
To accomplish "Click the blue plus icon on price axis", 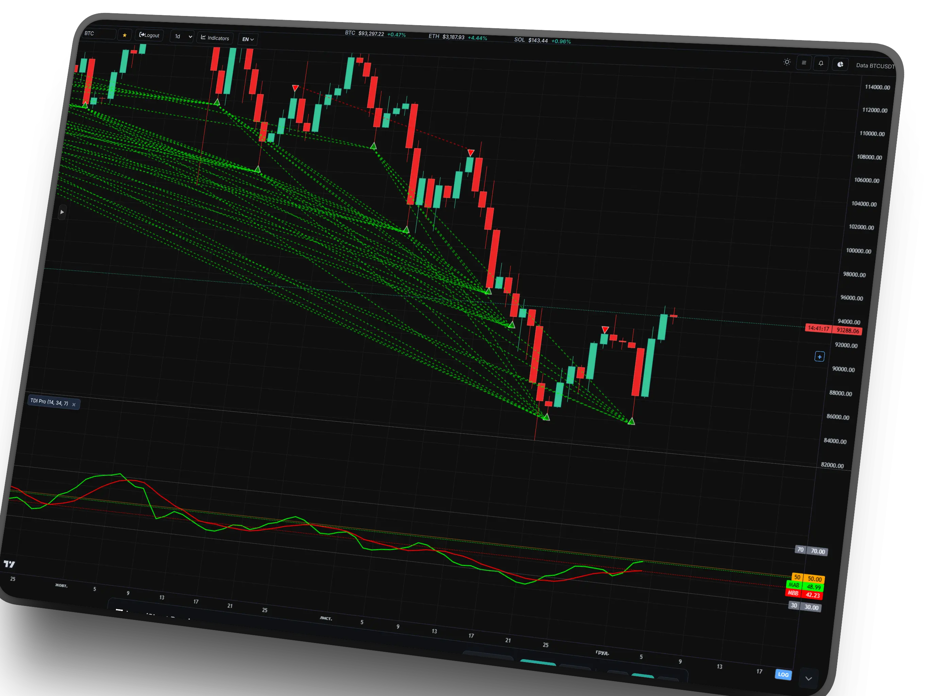I will [x=820, y=357].
